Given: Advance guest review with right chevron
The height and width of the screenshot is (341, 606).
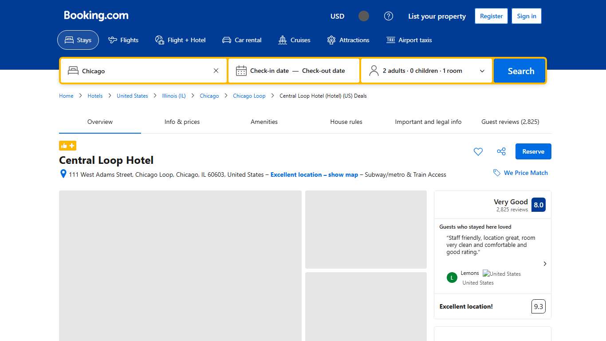Looking at the screenshot, I should [545, 263].
